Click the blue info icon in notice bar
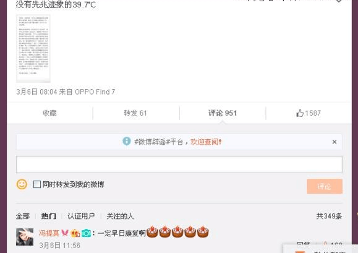The width and height of the screenshot is (358, 253). [127, 141]
